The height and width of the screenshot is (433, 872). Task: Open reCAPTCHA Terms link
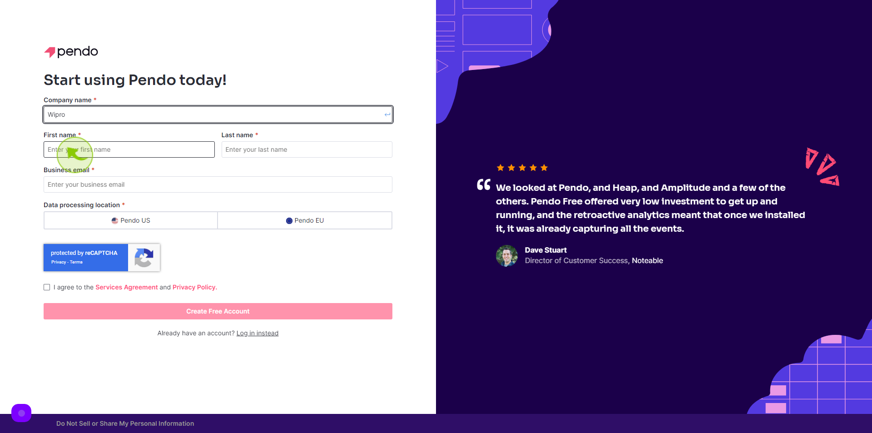[x=76, y=262]
